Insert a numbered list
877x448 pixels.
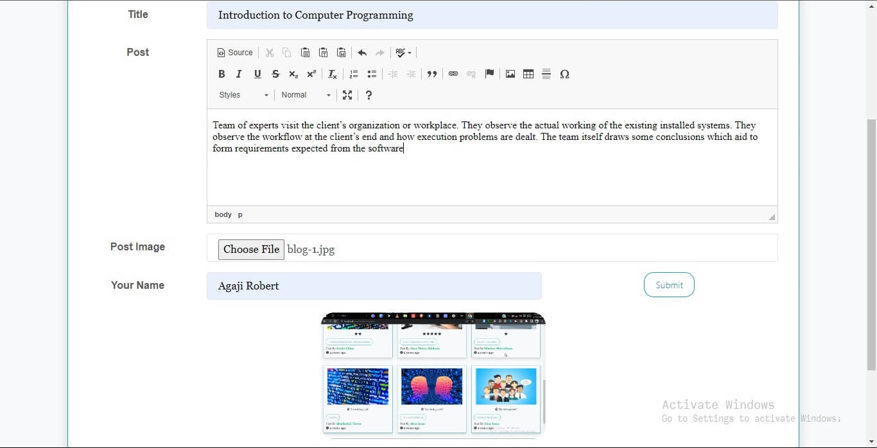pyautogui.click(x=354, y=74)
